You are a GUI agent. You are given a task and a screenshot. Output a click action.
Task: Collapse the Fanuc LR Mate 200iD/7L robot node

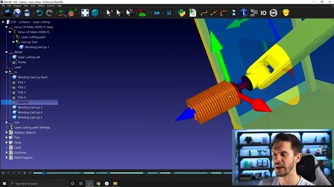click(x=10, y=32)
